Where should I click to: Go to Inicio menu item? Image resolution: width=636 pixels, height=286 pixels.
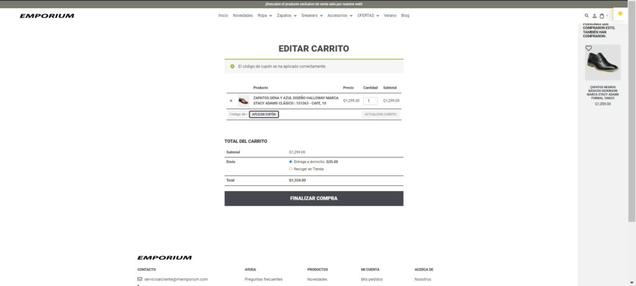[223, 16]
